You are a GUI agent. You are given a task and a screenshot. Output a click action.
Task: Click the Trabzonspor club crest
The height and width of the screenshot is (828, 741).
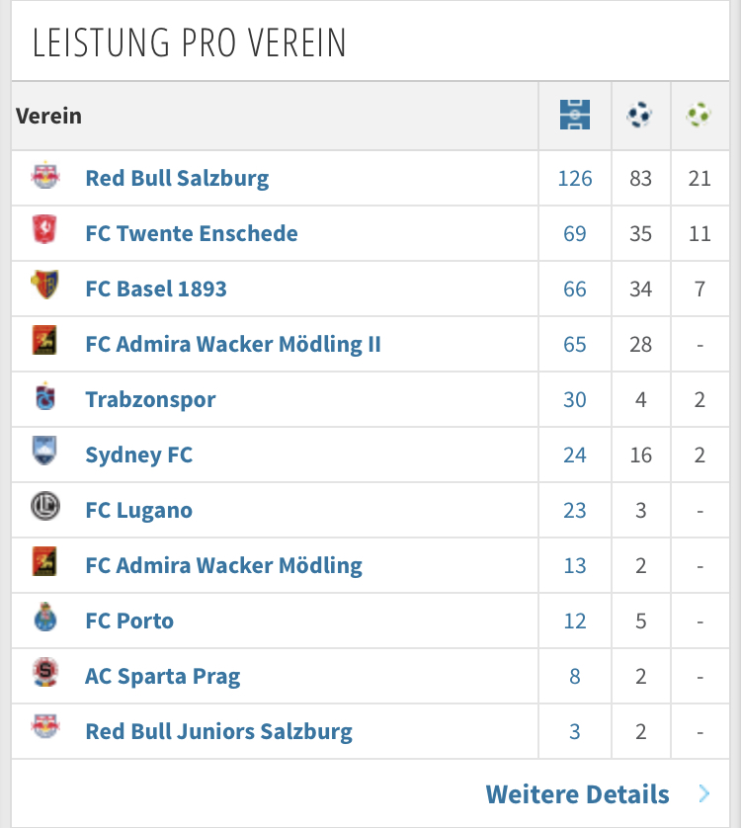45,396
